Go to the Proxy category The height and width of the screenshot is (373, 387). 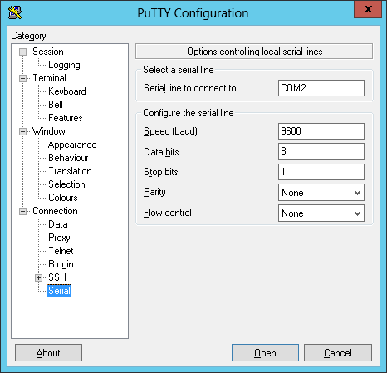click(59, 238)
